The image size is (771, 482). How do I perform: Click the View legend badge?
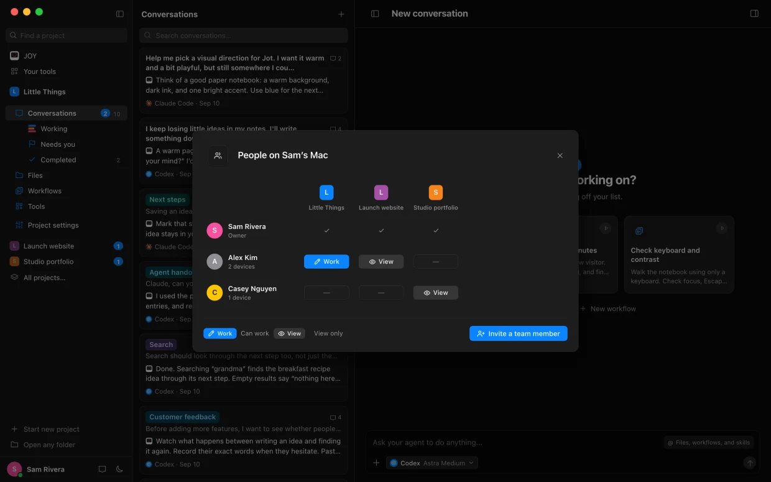[289, 333]
